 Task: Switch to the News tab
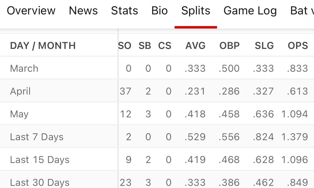pos(83,11)
